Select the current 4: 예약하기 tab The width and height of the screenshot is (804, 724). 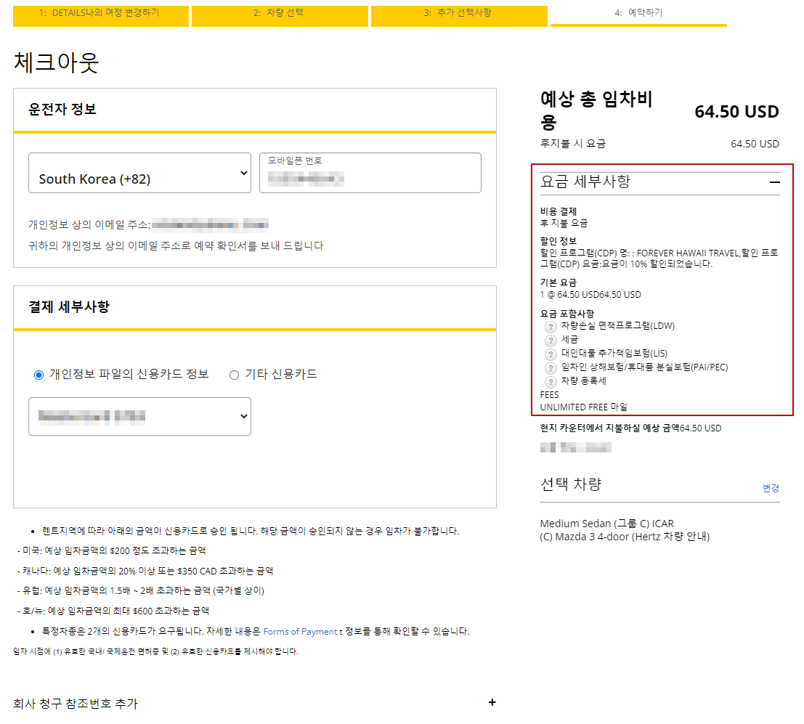tap(638, 15)
